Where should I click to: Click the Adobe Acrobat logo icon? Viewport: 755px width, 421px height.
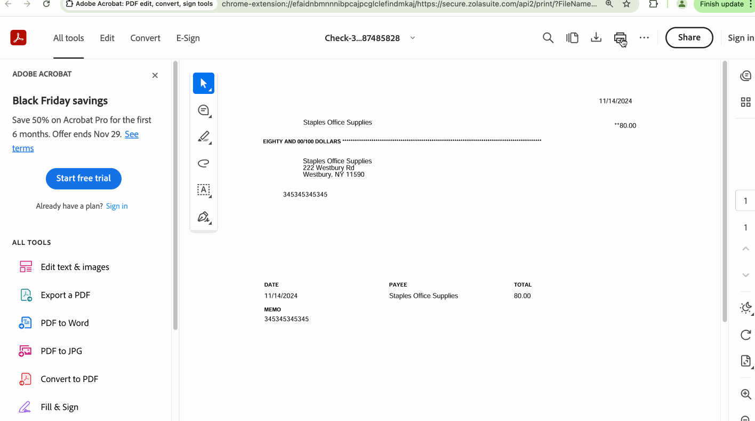(19, 38)
